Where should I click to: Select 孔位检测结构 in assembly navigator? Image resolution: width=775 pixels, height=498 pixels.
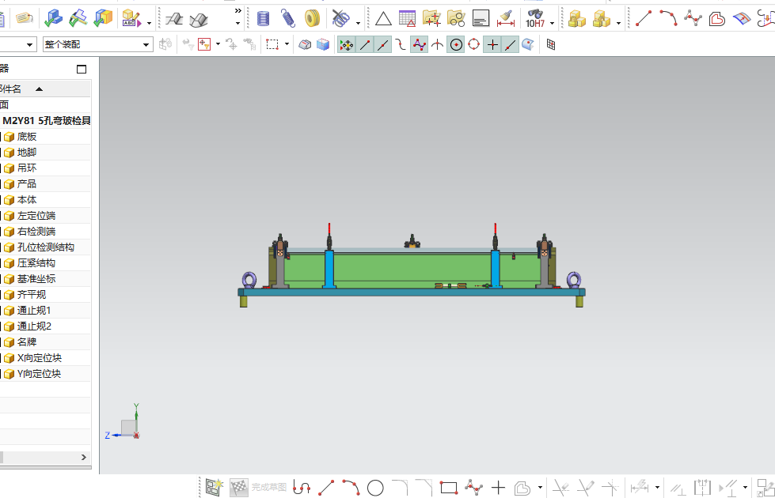pyautogui.click(x=45, y=247)
